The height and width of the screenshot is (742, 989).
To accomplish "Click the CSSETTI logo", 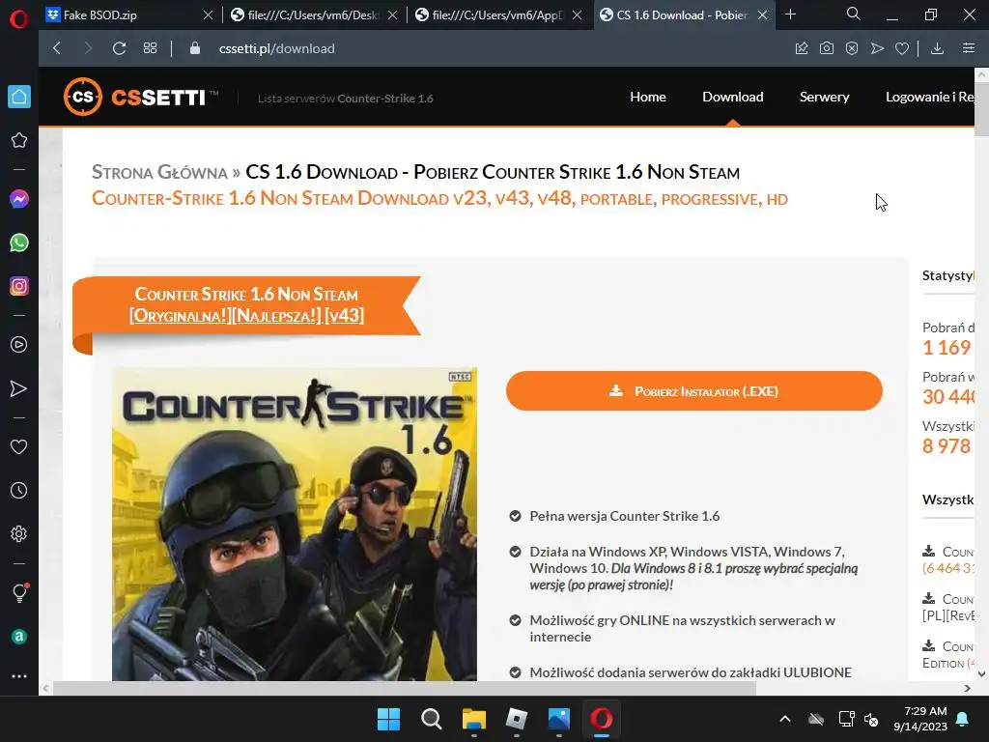I will coord(141,97).
